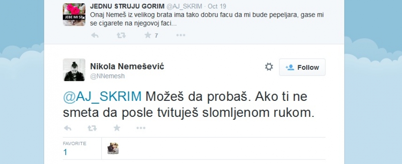Open the gear settings dropdown
402x164 pixels.
click(269, 67)
